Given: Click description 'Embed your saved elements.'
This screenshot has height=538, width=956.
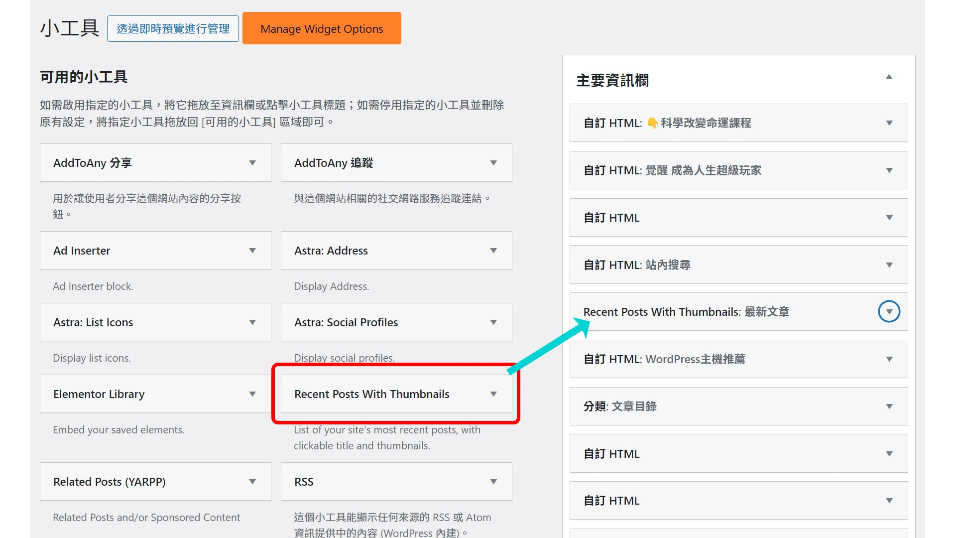Looking at the screenshot, I should tap(119, 430).
